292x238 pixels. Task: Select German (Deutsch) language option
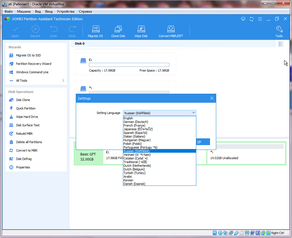136,122
